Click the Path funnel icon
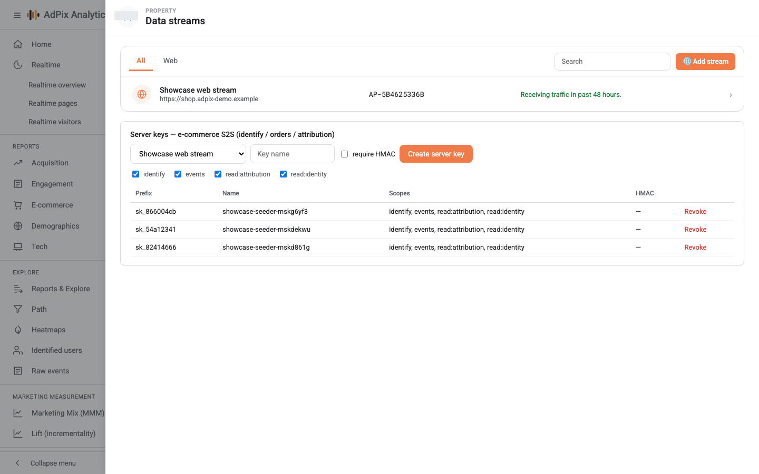 pos(18,309)
